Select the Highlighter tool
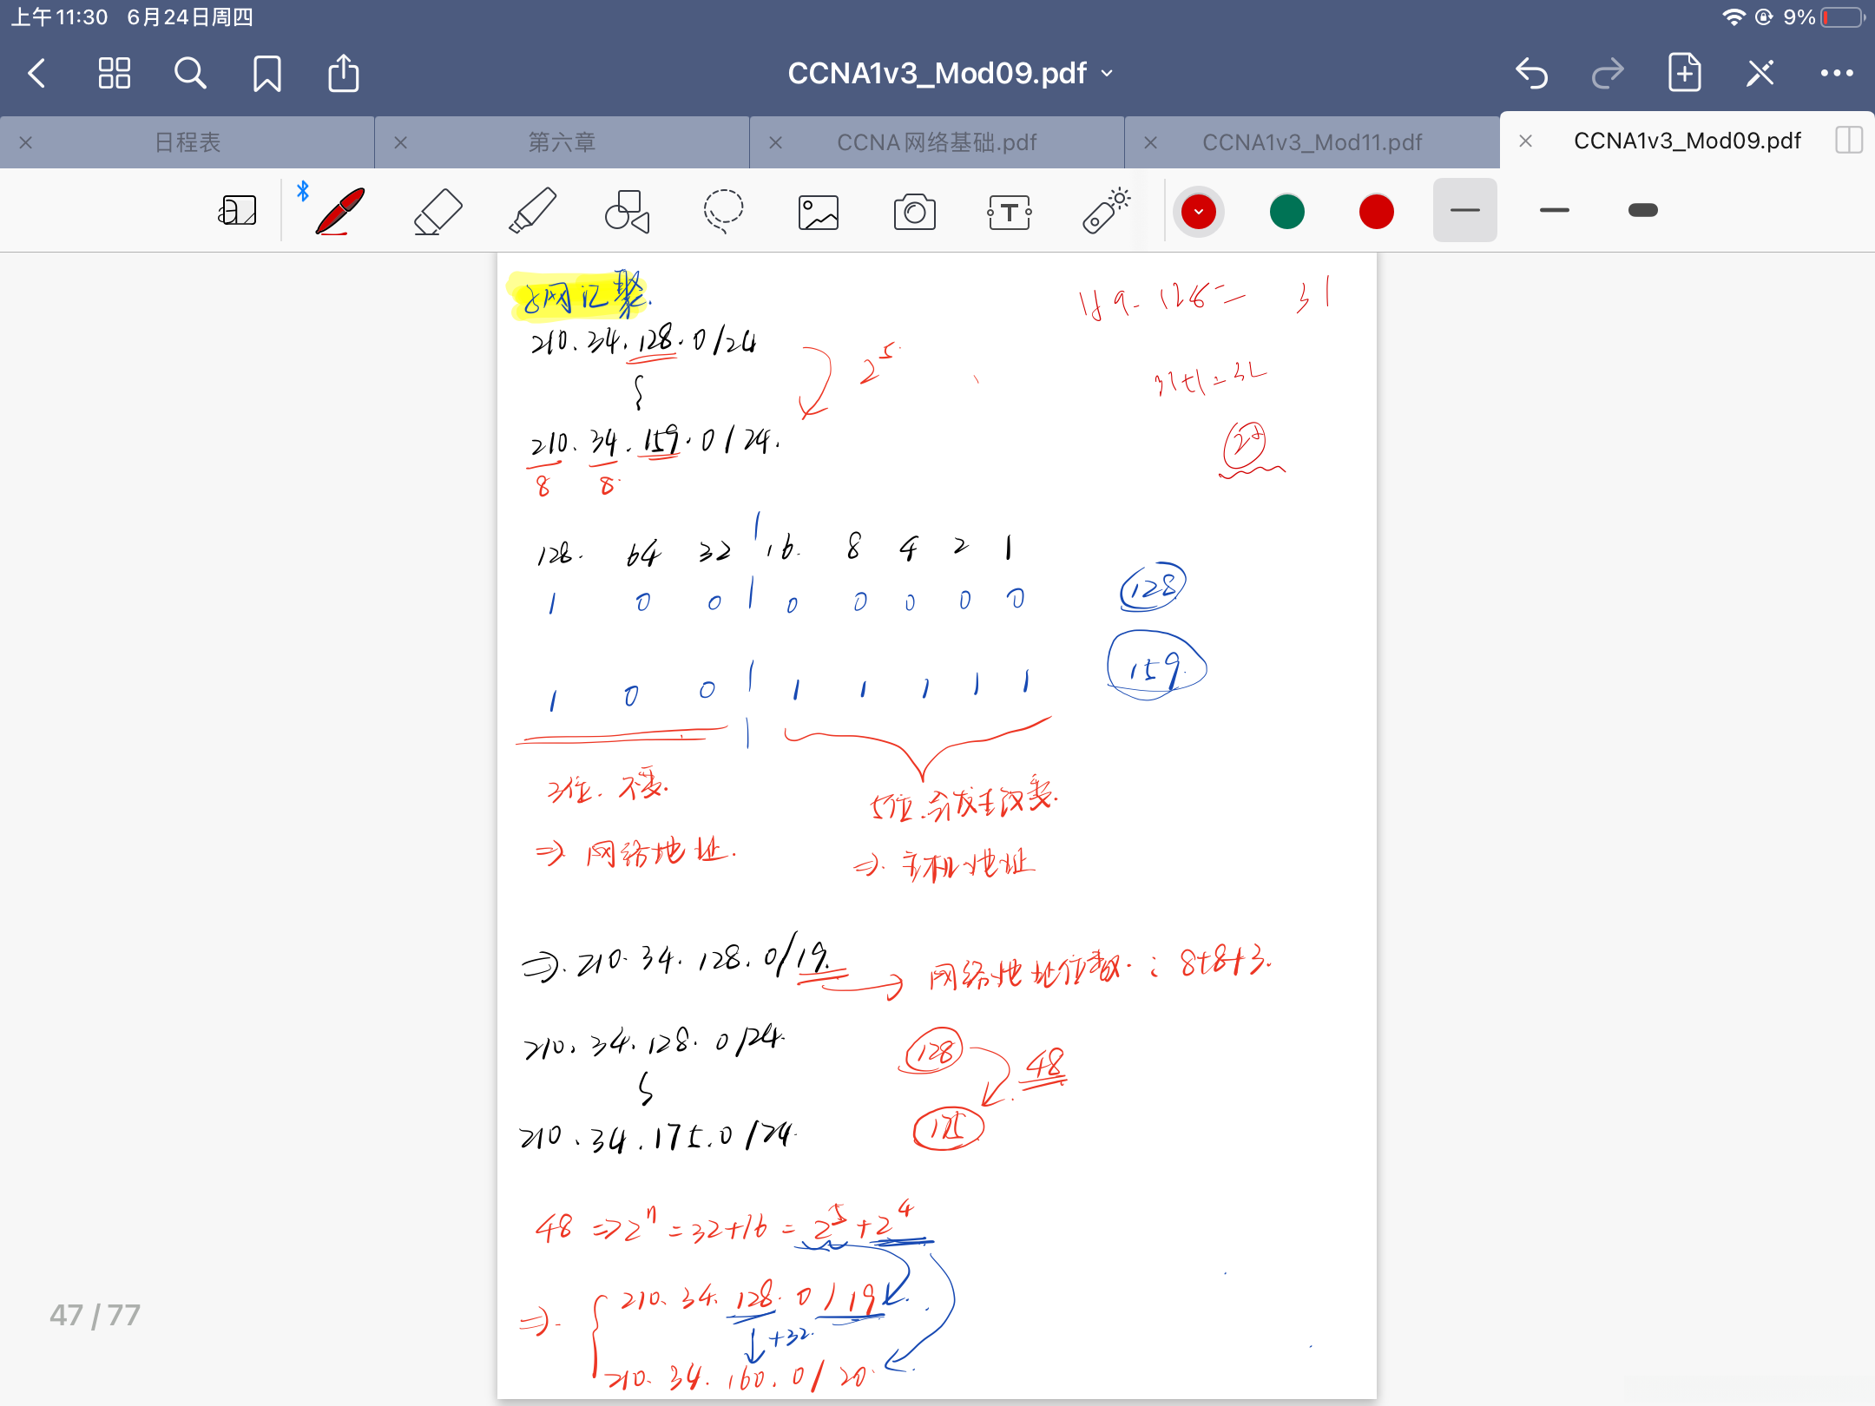1875x1406 pixels. pos(533,210)
